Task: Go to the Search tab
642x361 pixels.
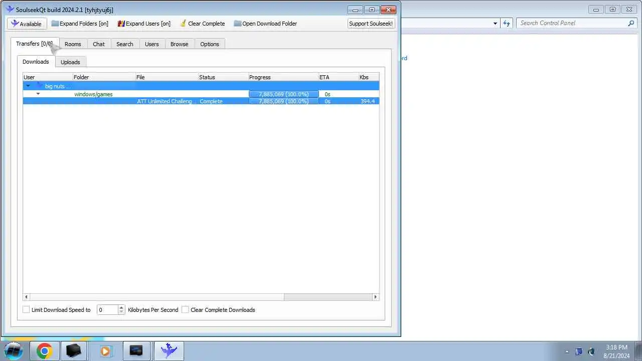Action: point(125,44)
